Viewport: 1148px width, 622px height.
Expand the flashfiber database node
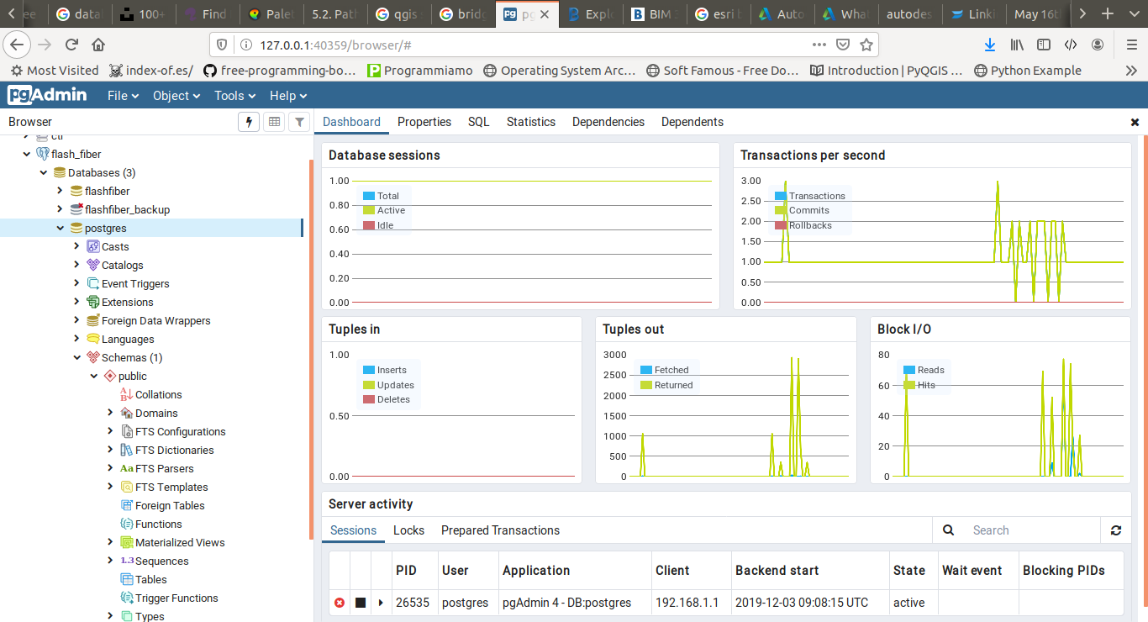pos(60,191)
